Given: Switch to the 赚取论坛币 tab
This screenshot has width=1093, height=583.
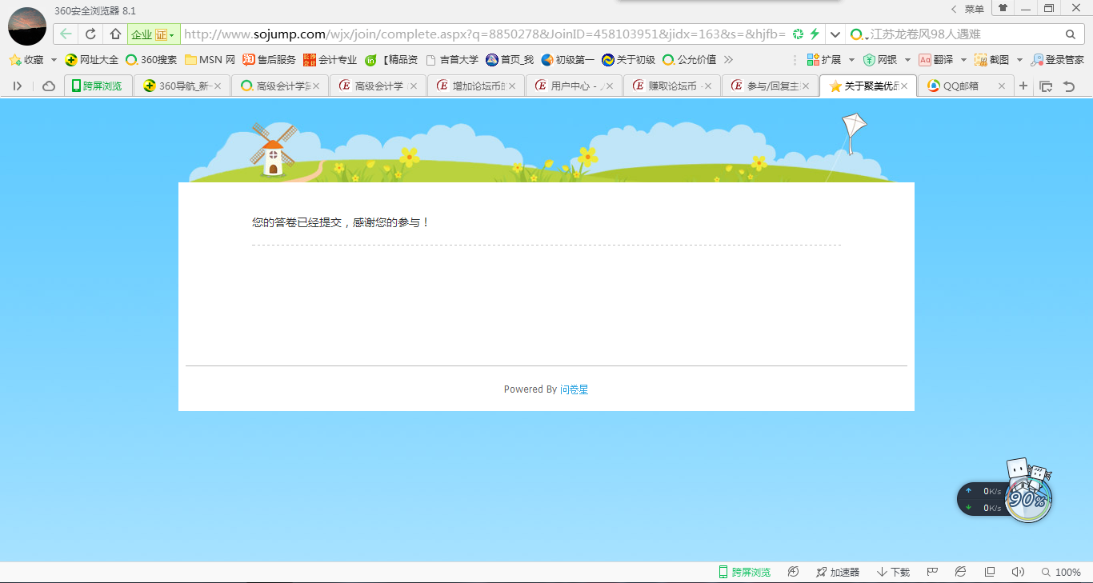Looking at the screenshot, I should [671, 86].
